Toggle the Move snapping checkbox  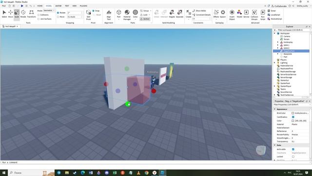pos(58,17)
